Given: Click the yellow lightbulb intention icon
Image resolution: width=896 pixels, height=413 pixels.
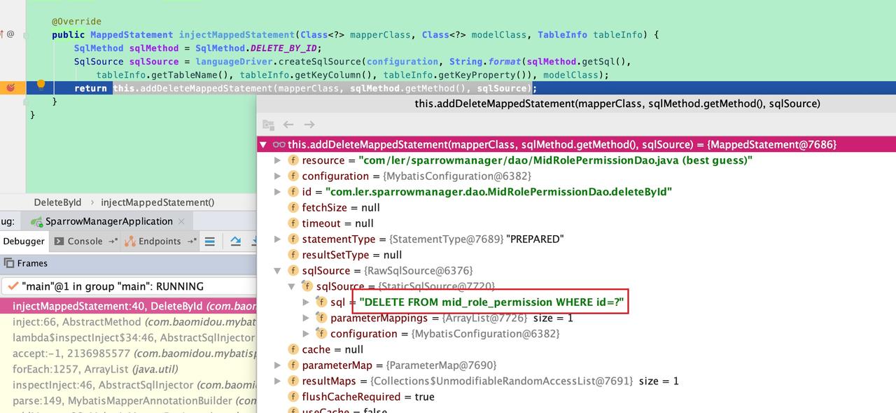Looking at the screenshot, I should (x=41, y=85).
